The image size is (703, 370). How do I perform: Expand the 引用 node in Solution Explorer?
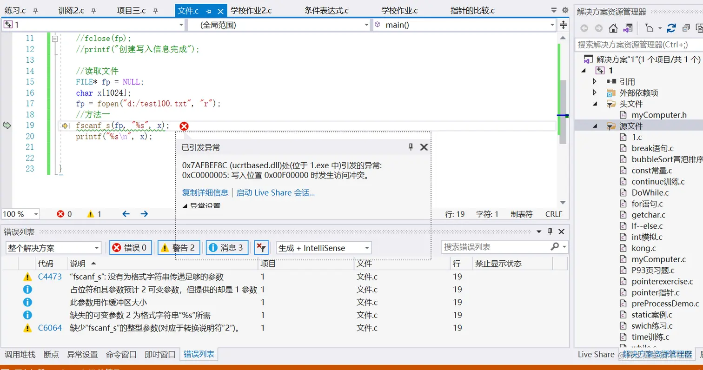click(x=595, y=81)
